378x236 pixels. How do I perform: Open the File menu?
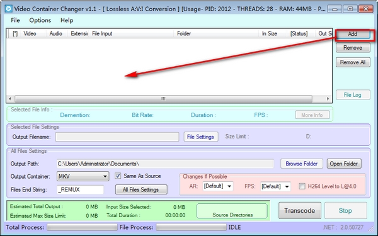[x=15, y=20]
